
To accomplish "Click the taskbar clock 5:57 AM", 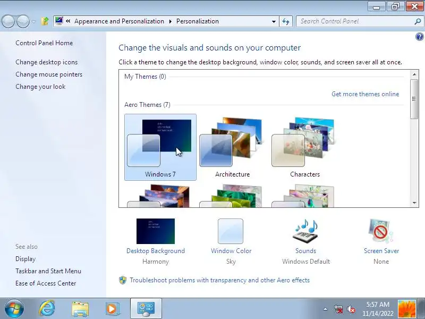I will [378, 309].
